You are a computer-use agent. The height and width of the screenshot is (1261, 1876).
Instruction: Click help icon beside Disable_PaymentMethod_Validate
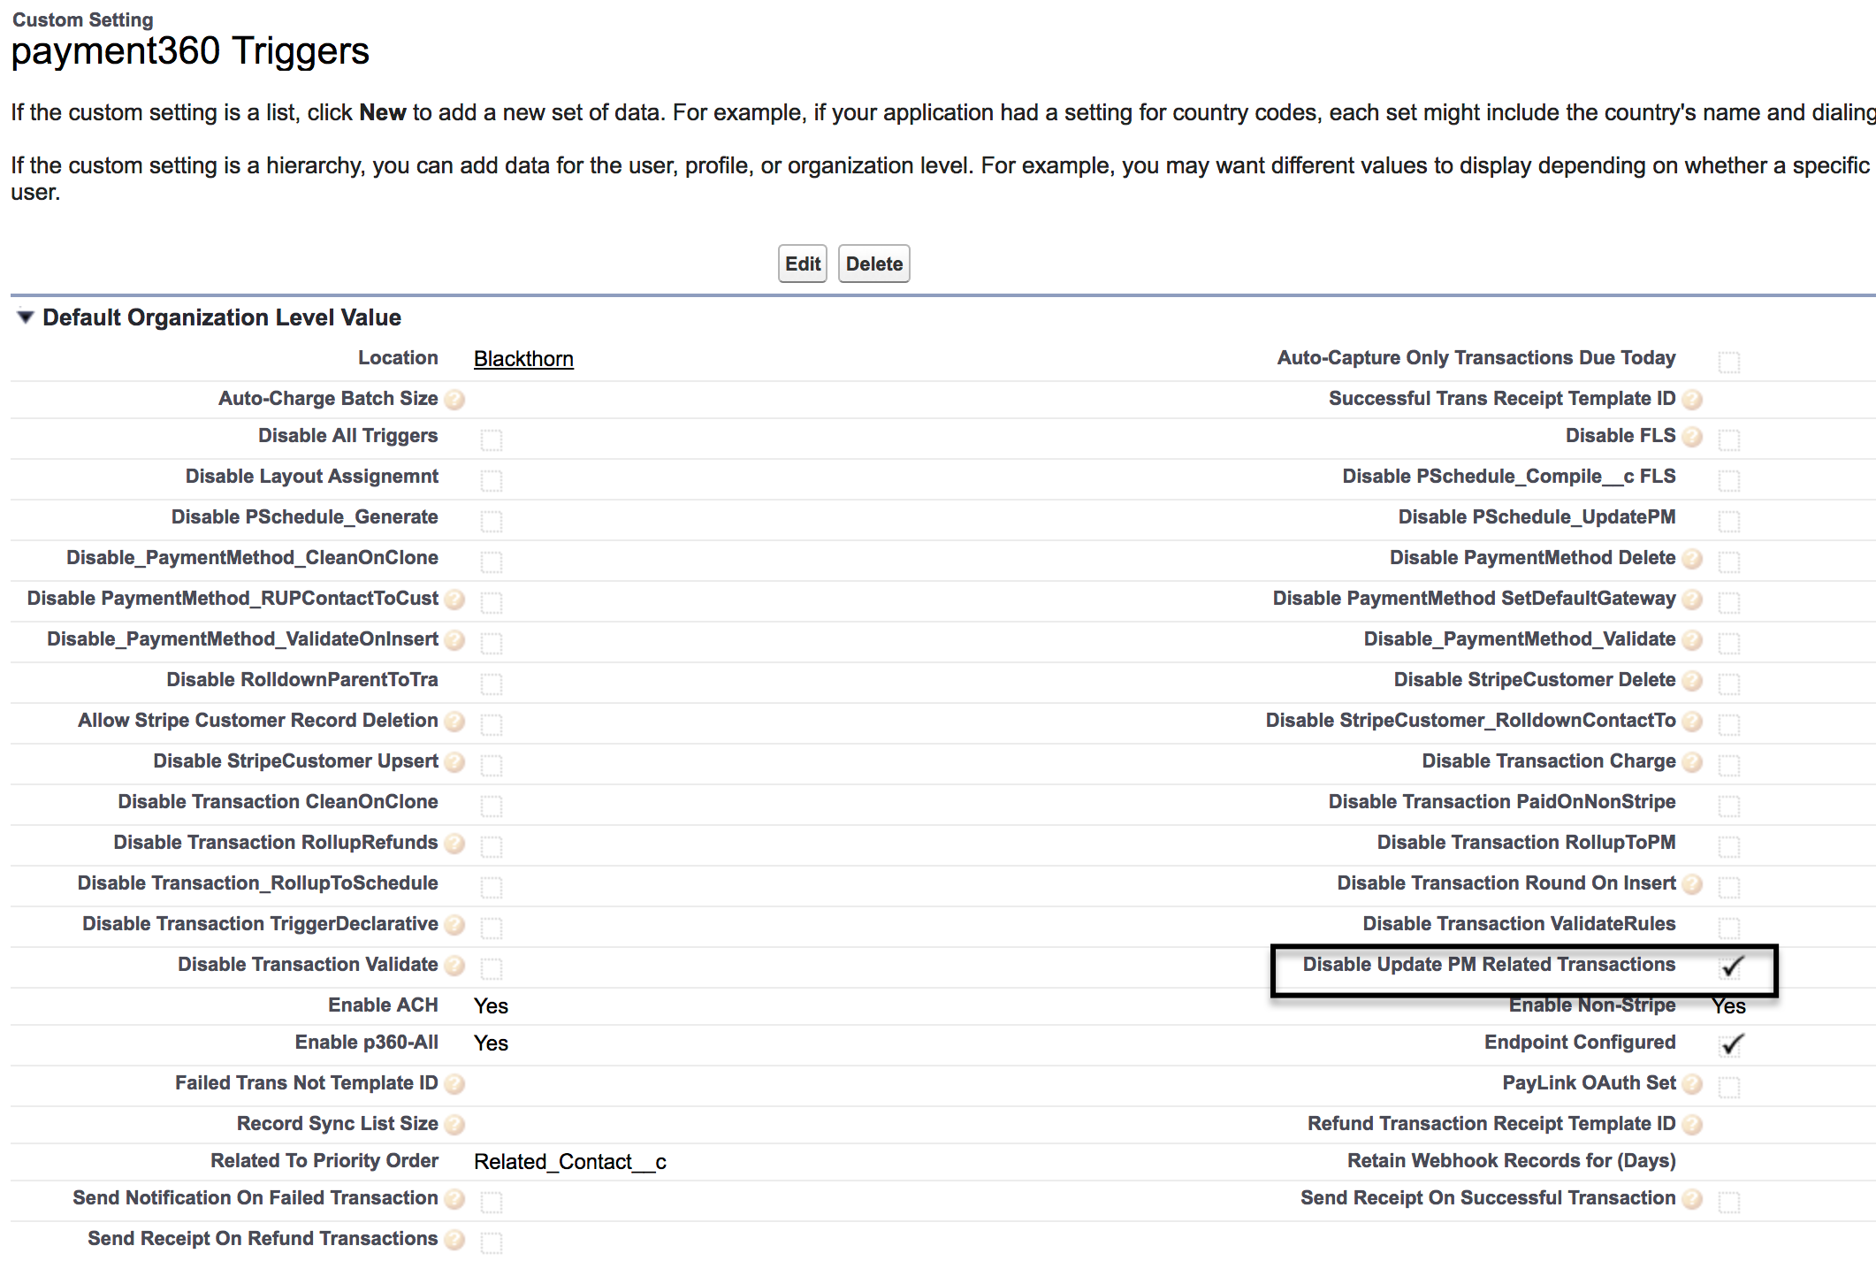[1692, 640]
